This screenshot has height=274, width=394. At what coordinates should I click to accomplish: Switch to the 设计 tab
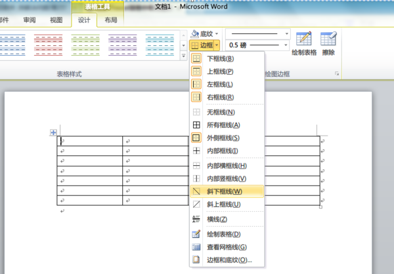tap(84, 20)
